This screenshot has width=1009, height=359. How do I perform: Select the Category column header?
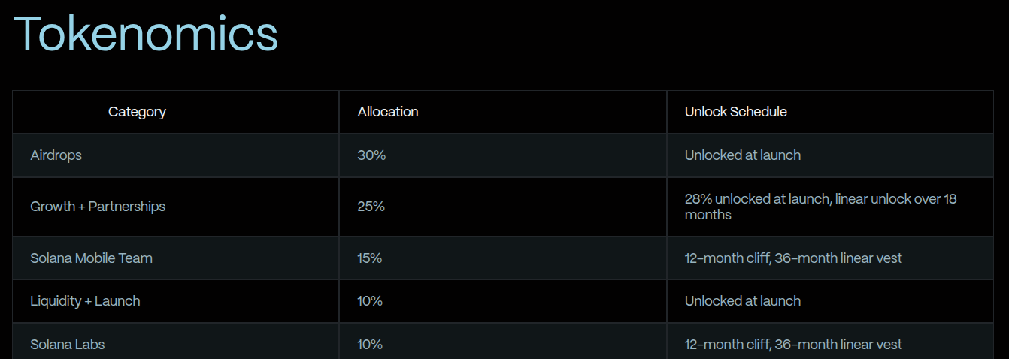tap(137, 112)
